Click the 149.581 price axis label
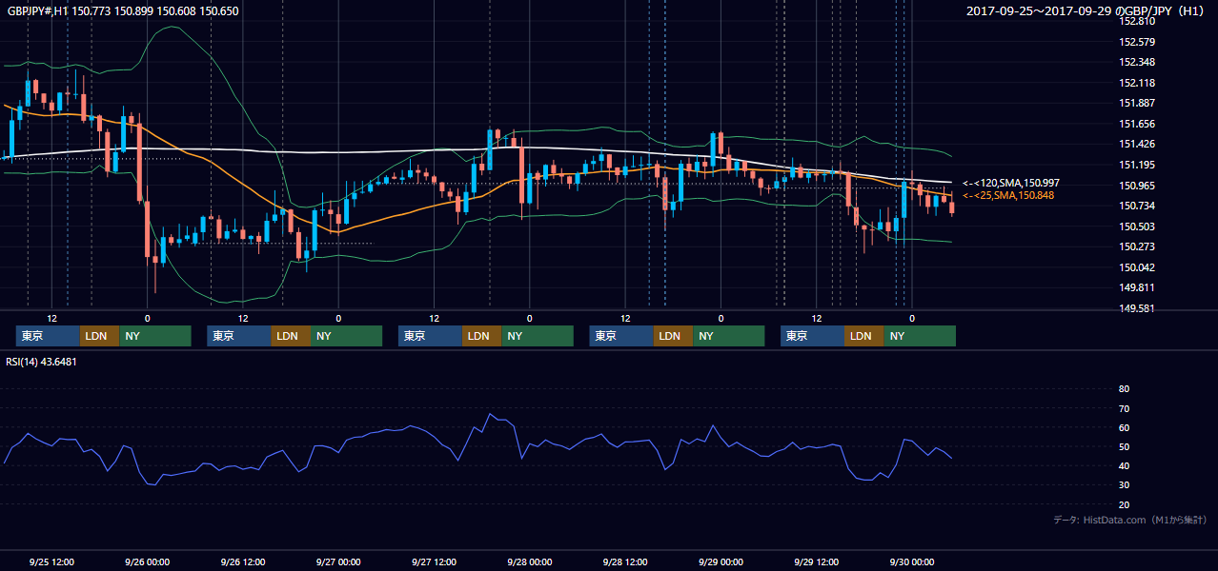 pyautogui.click(x=1137, y=309)
